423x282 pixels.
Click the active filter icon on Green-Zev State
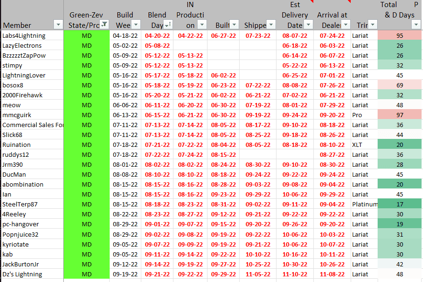(x=104, y=25)
